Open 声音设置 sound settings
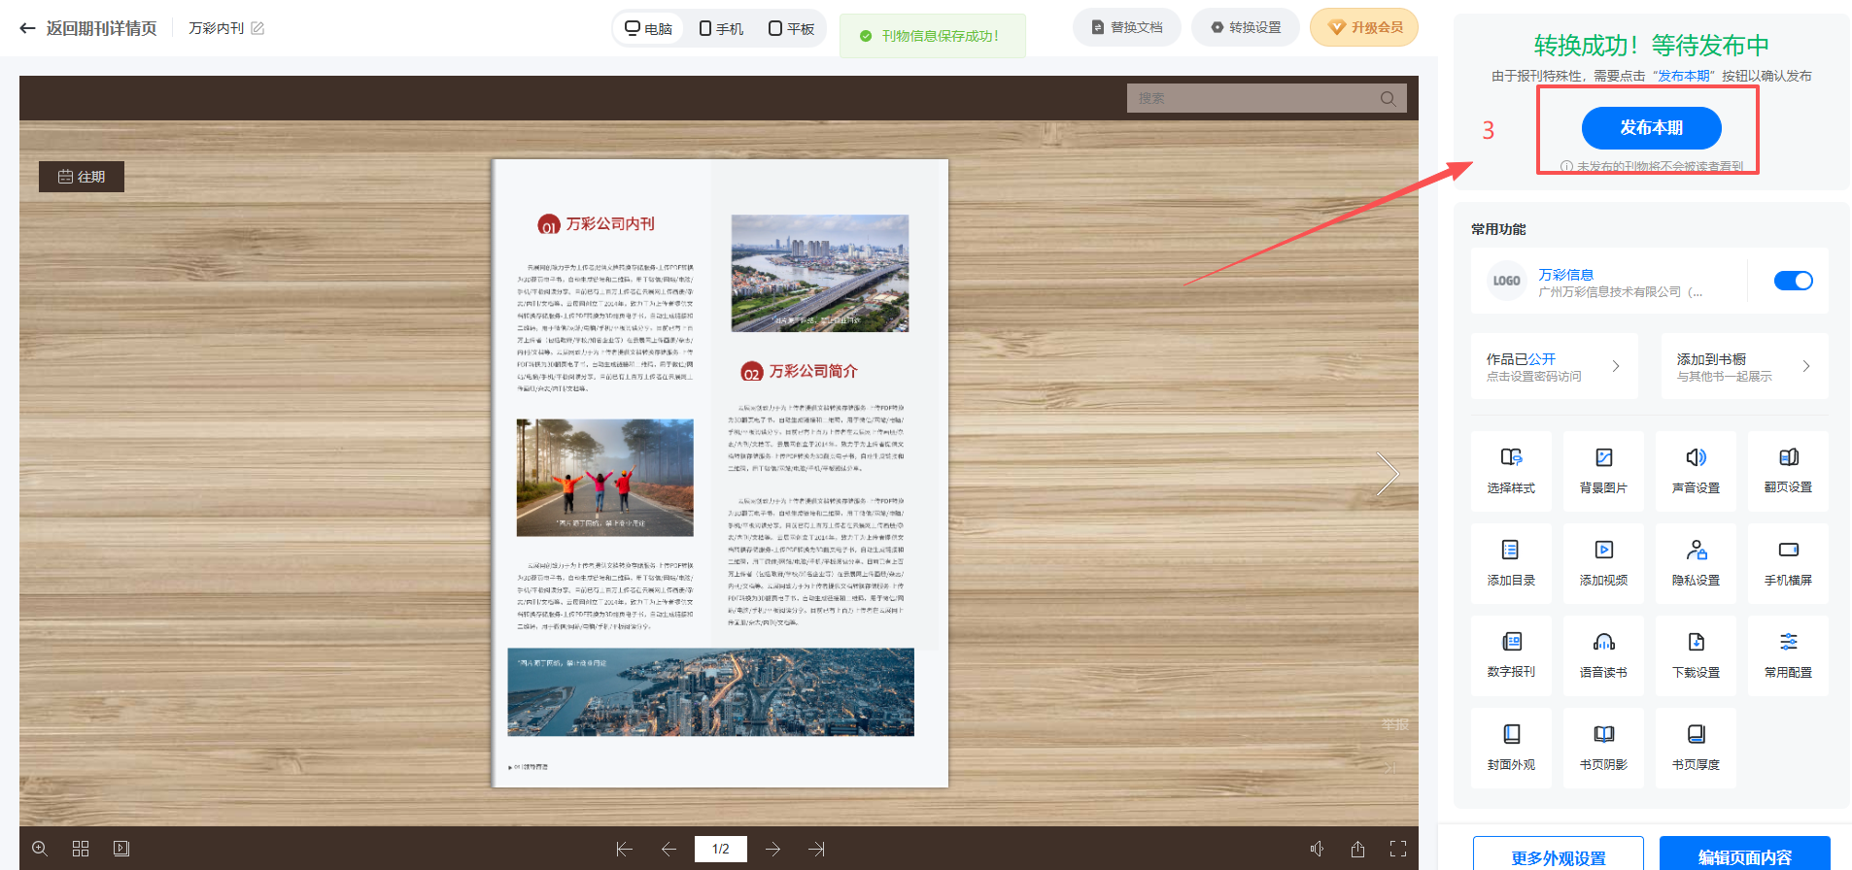 pos(1696,471)
